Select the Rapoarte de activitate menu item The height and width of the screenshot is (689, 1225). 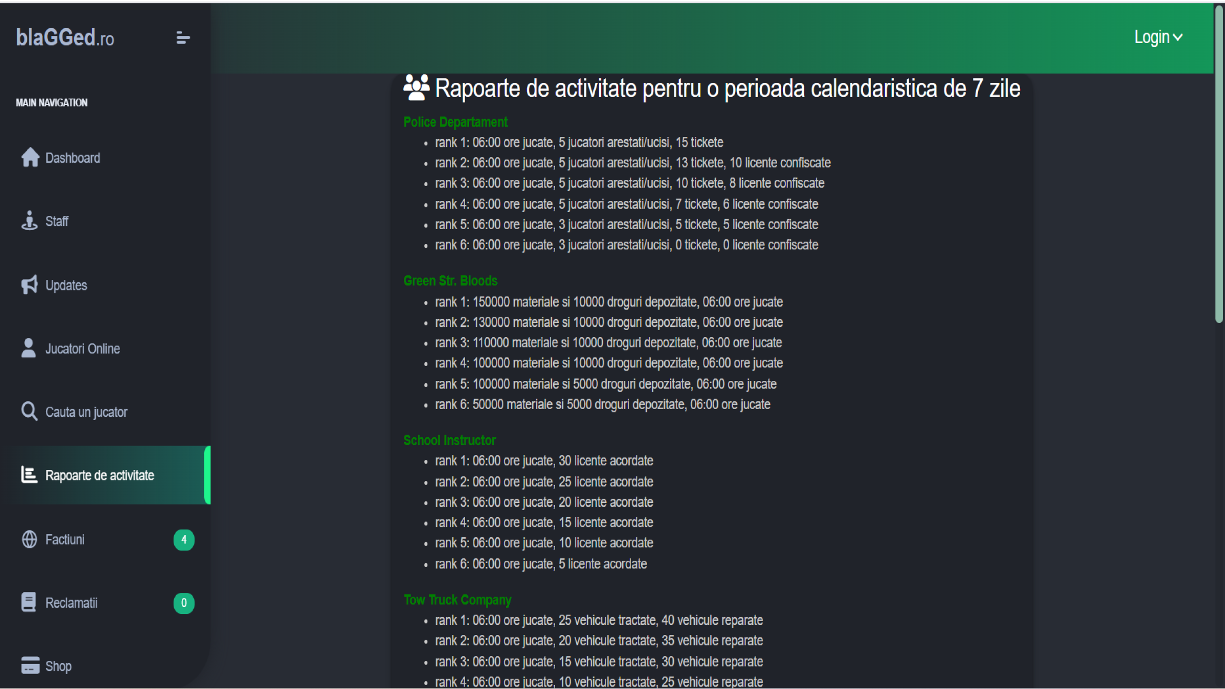100,476
